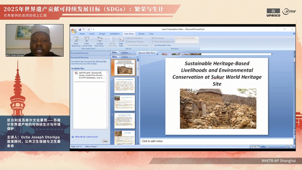This screenshot has width=302, height=170.
Task: Switch to Slide Sorter view in status bar
Action: (256, 147)
